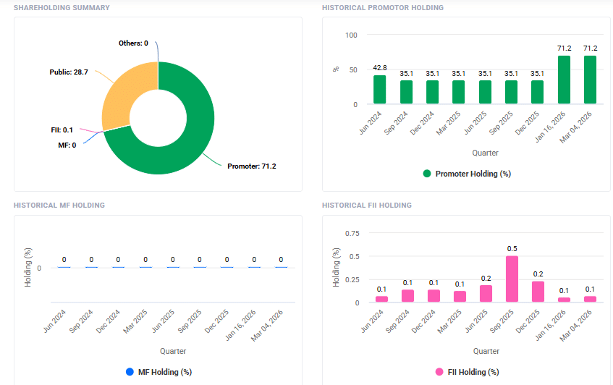Click the 'Others: 0' donut label
The width and height of the screenshot is (613, 385).
(x=133, y=43)
